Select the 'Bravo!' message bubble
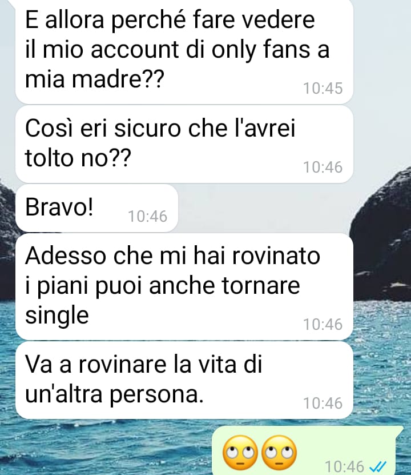This screenshot has width=411, height=475. (96, 208)
